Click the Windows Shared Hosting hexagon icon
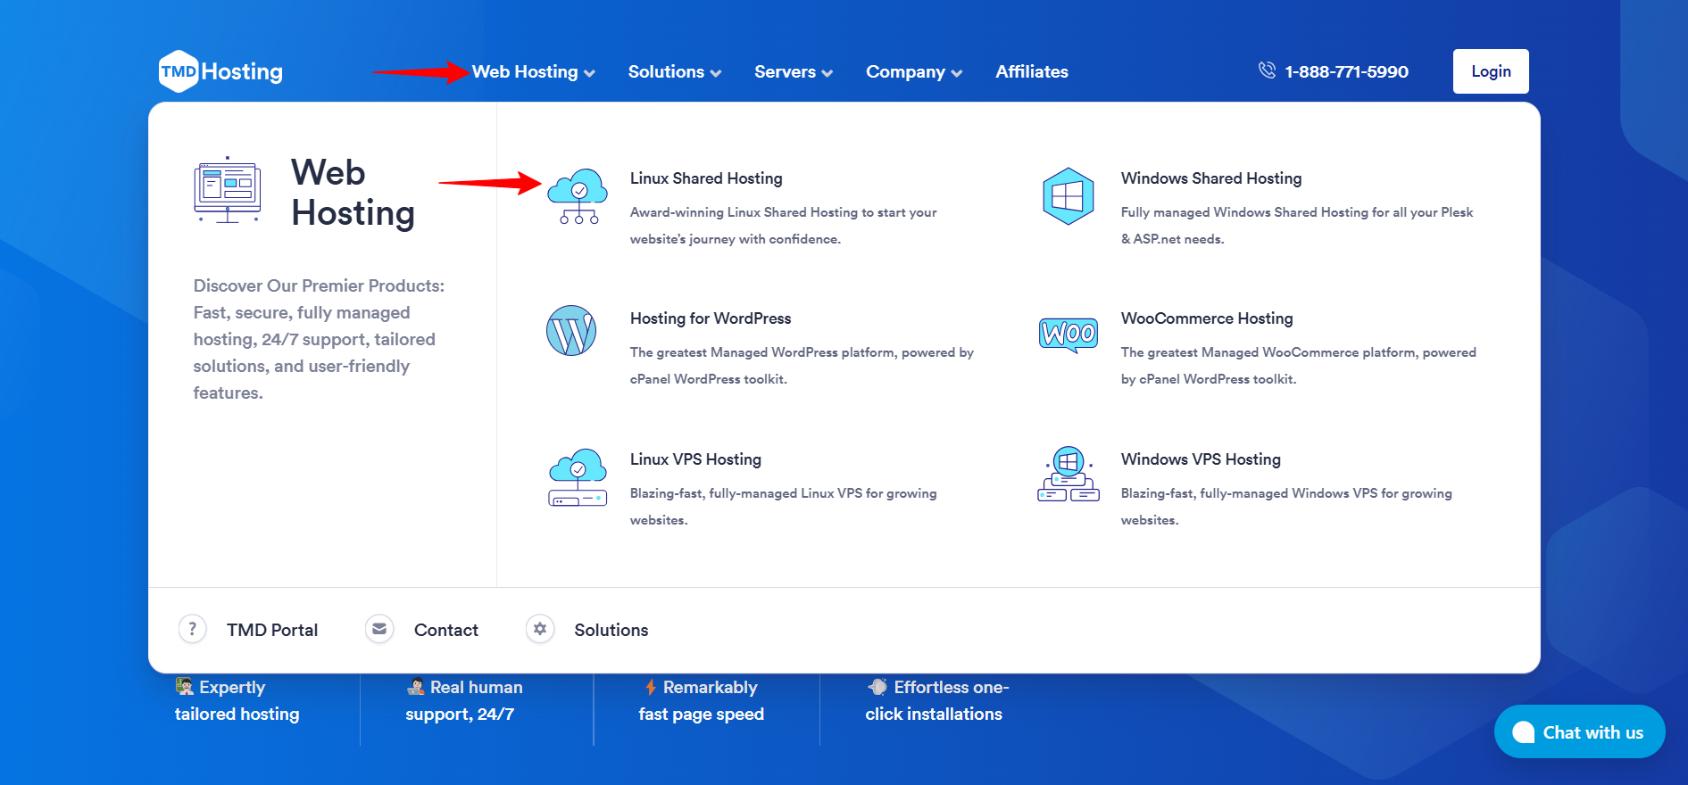This screenshot has width=1688, height=785. [1069, 196]
